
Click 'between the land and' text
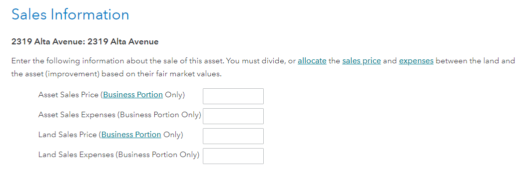point(475,61)
